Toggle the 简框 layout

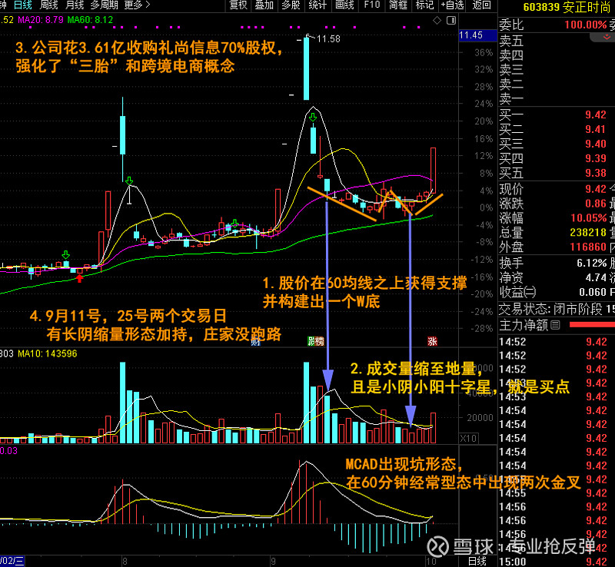tap(398, 5)
